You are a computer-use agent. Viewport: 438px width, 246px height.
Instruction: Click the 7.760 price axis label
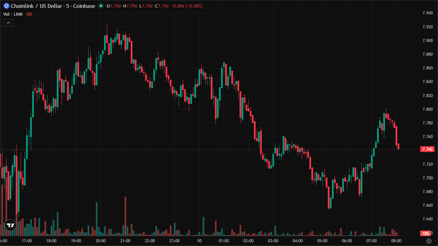428,137
